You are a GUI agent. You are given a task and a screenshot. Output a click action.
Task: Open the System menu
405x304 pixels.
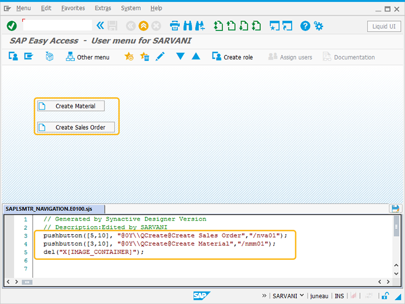tap(131, 8)
